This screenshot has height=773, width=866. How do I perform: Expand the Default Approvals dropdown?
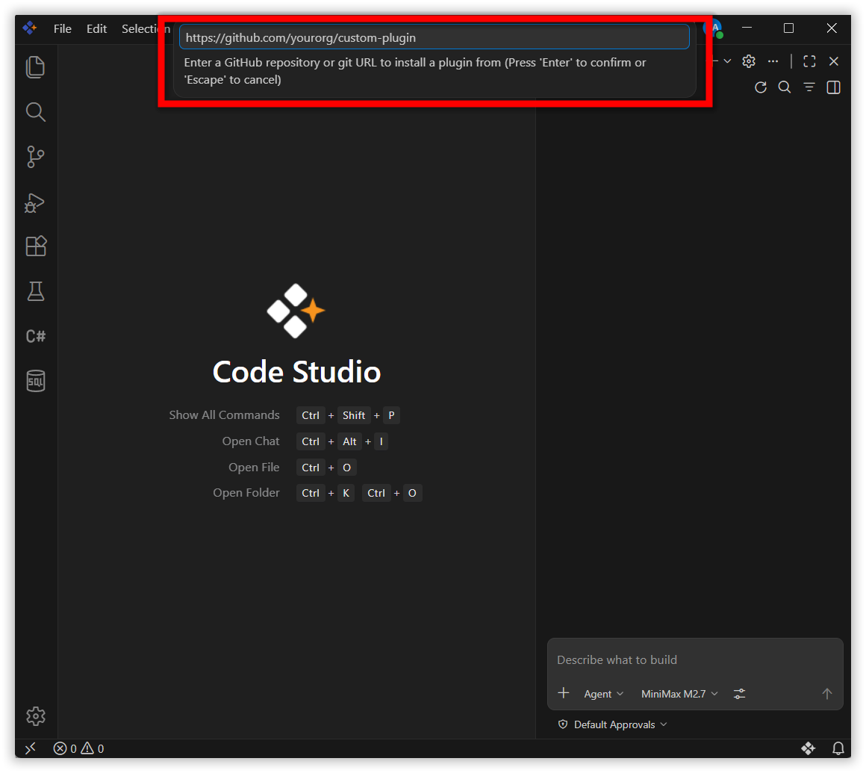coord(613,724)
